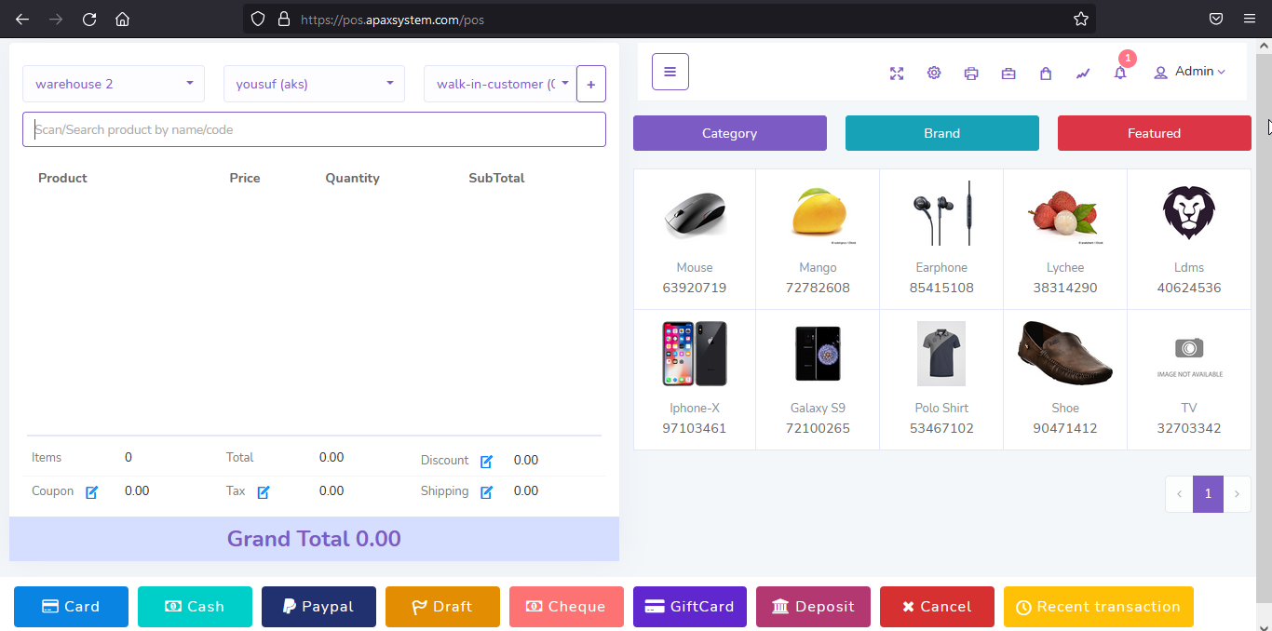This screenshot has height=631, width=1272.
Task: Click the shopping bag icon
Action: click(1046, 74)
